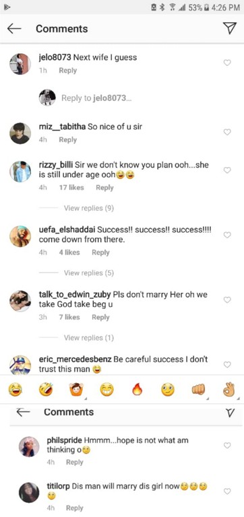Image resolution: width=244 pixels, height=517 pixels.
Task: Open direct messages via the paper plane icon
Action: click(229, 28)
